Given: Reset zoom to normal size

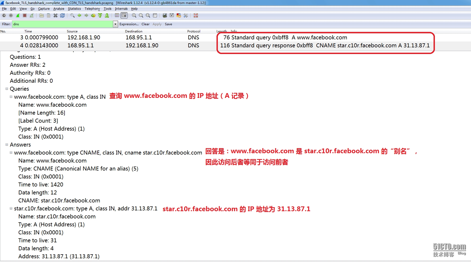Looking at the screenshot, I should (148, 15).
